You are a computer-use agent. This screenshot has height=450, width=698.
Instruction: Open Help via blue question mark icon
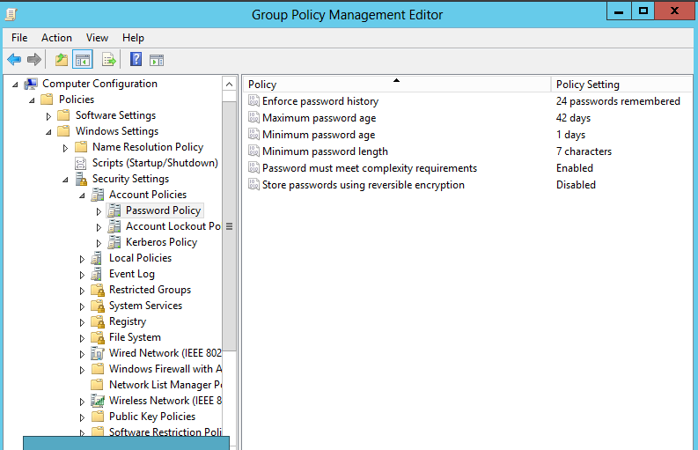(x=136, y=59)
